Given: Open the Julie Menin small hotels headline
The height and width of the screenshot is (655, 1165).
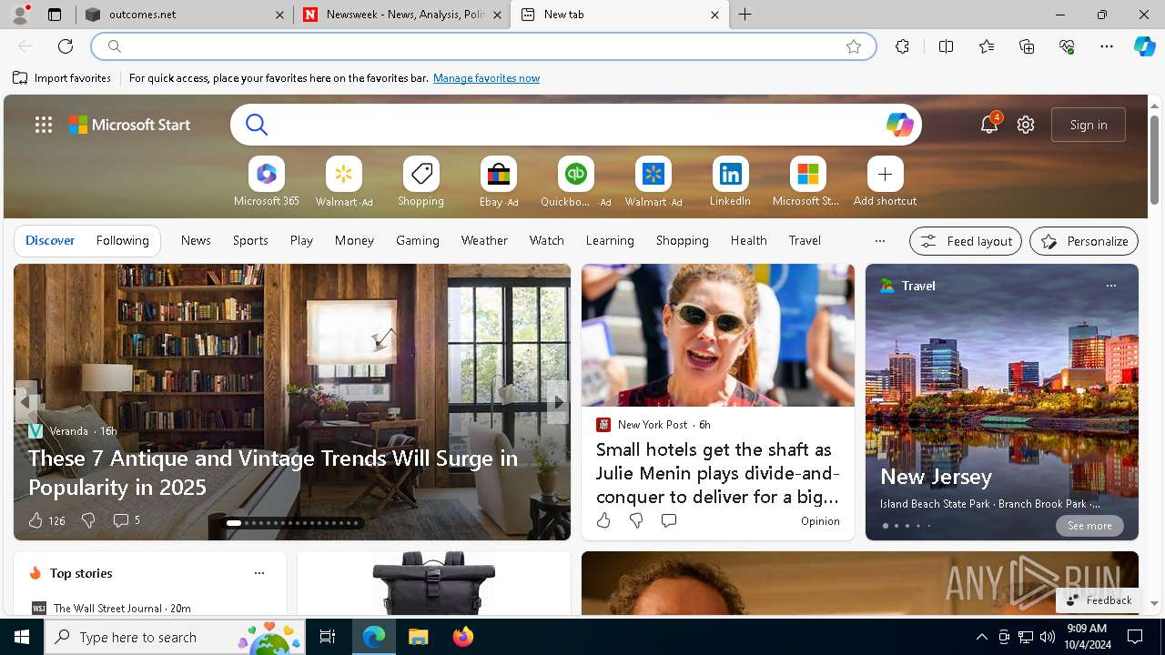Looking at the screenshot, I should pos(717,473).
